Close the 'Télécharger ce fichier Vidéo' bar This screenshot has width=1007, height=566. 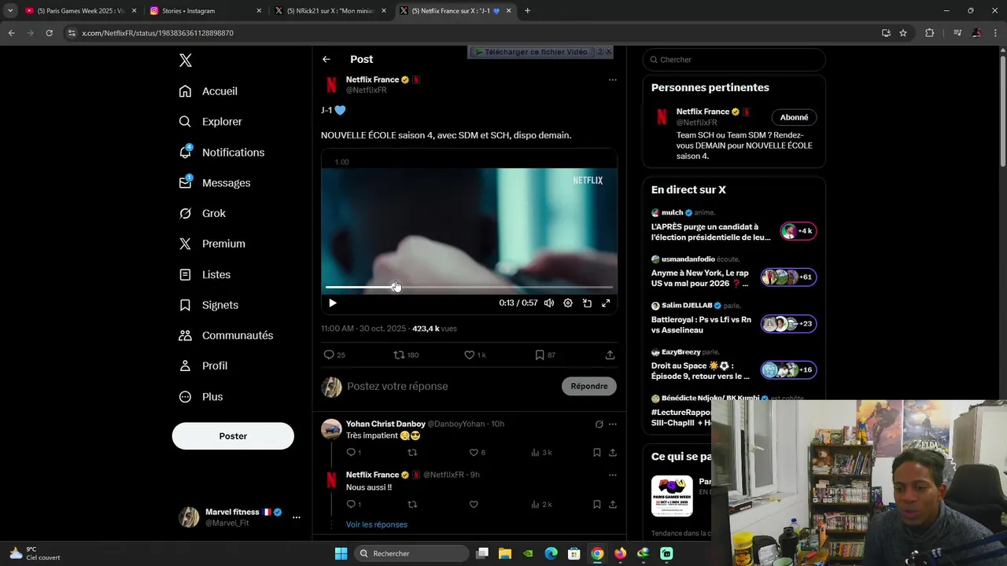(x=608, y=52)
